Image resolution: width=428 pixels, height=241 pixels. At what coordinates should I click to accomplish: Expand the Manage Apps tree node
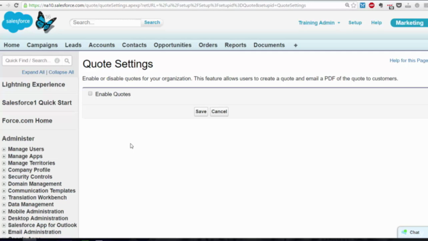(4, 156)
